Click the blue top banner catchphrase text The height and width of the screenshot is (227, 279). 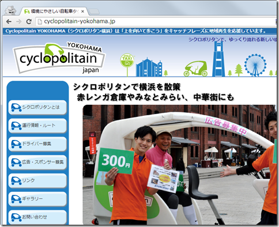click(135, 31)
